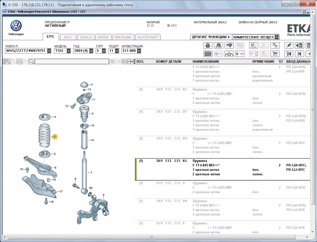317x242 pixels.
Task: Toggle the split layout view icon
Action: click(x=125, y=62)
